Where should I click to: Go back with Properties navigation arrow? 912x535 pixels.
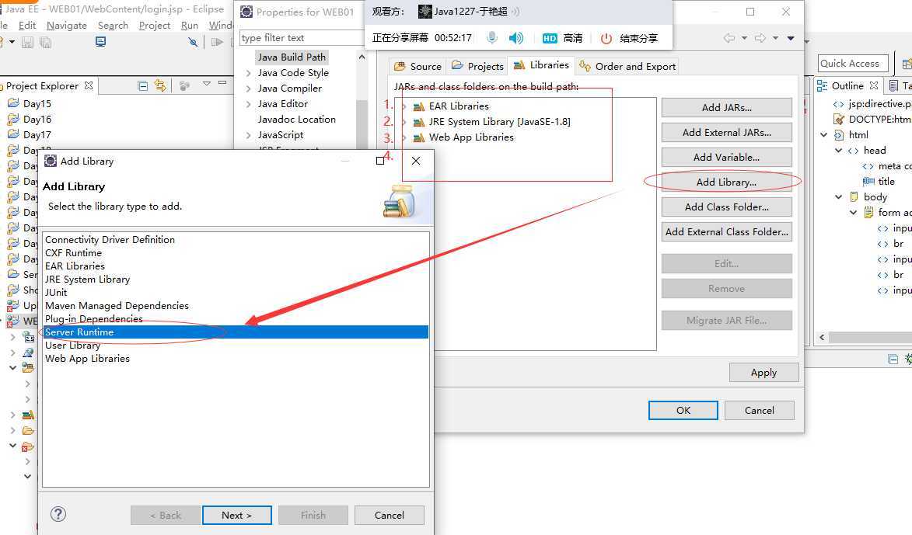click(729, 38)
